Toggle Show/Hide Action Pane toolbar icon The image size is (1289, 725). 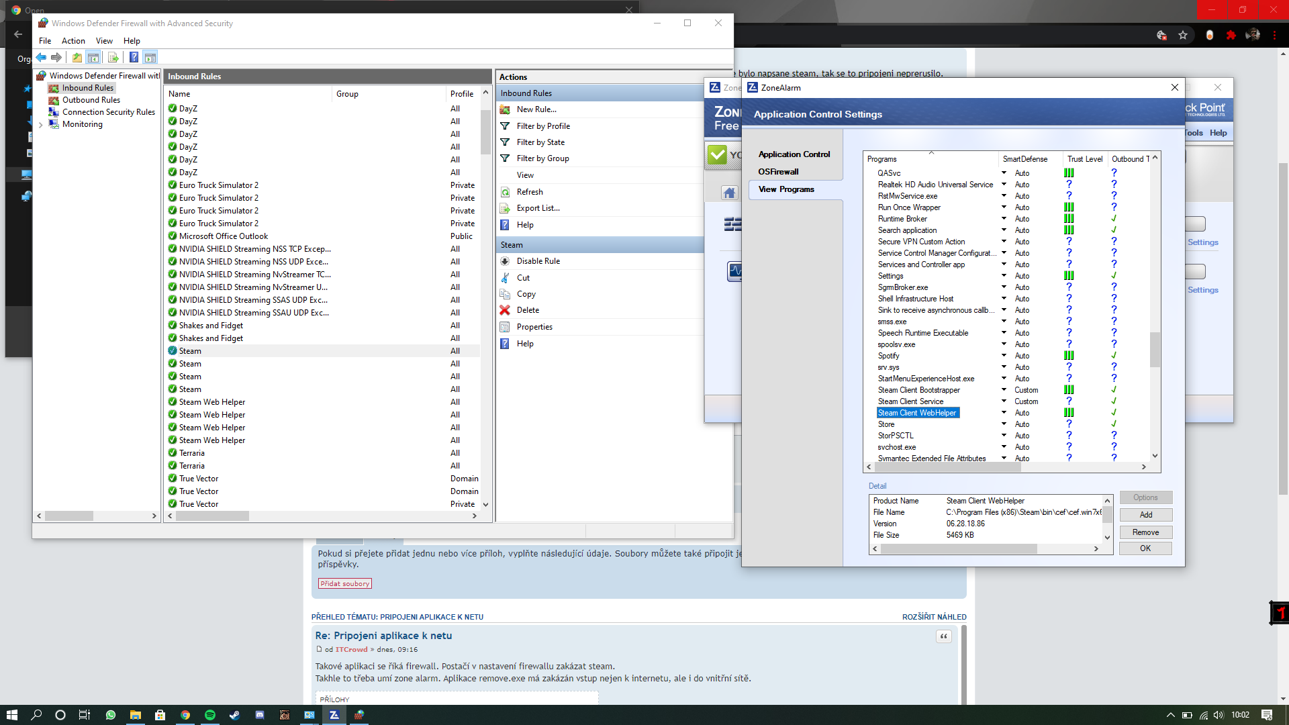150,58
